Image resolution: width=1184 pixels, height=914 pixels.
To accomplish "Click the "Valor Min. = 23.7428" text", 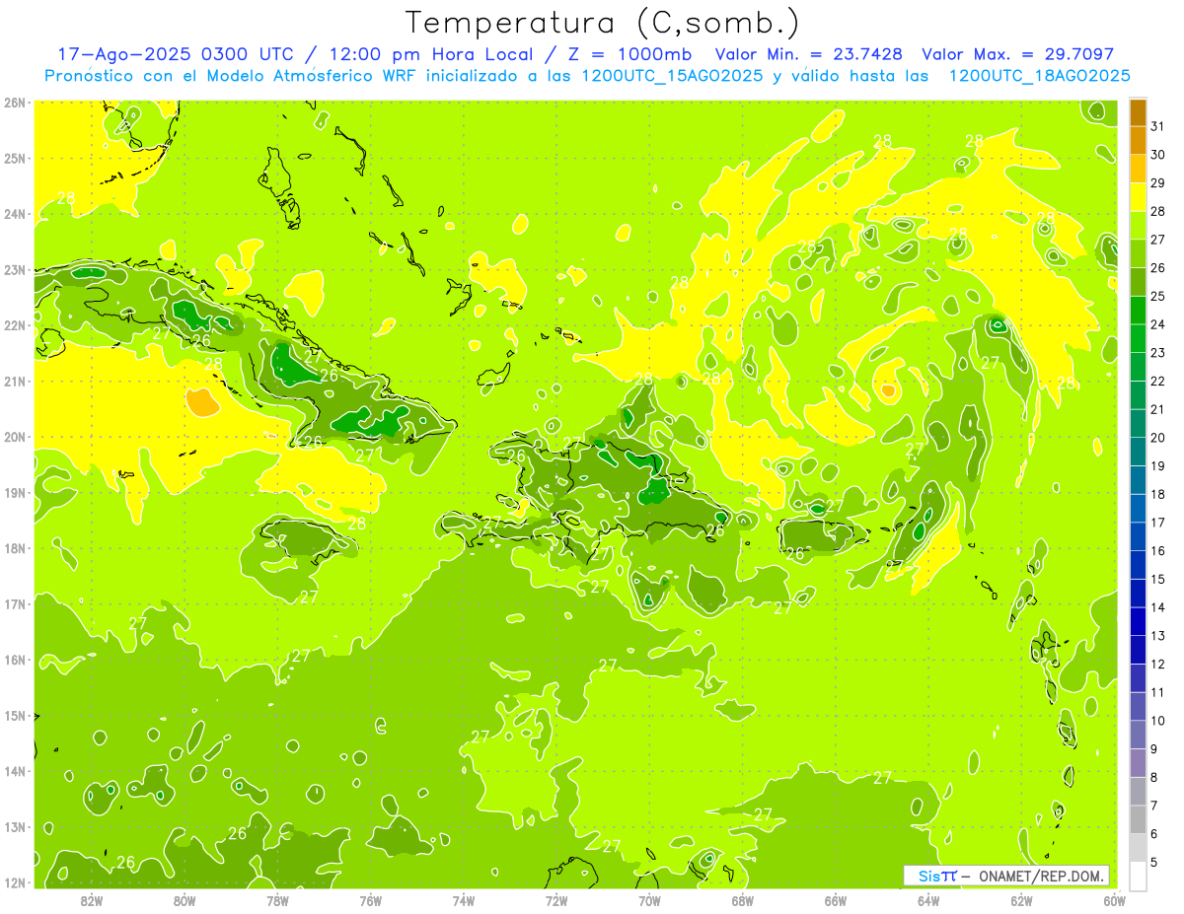I will 810,54.
